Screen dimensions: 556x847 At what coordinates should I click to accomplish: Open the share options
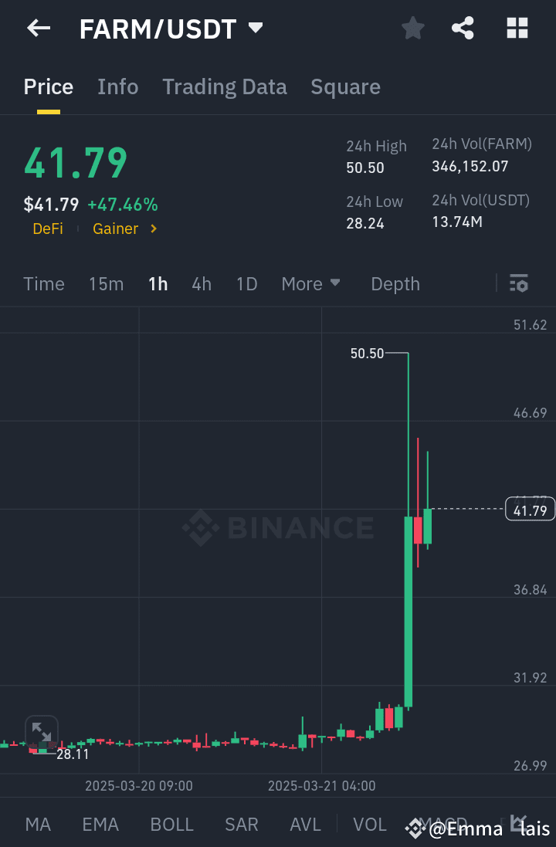[x=463, y=28]
